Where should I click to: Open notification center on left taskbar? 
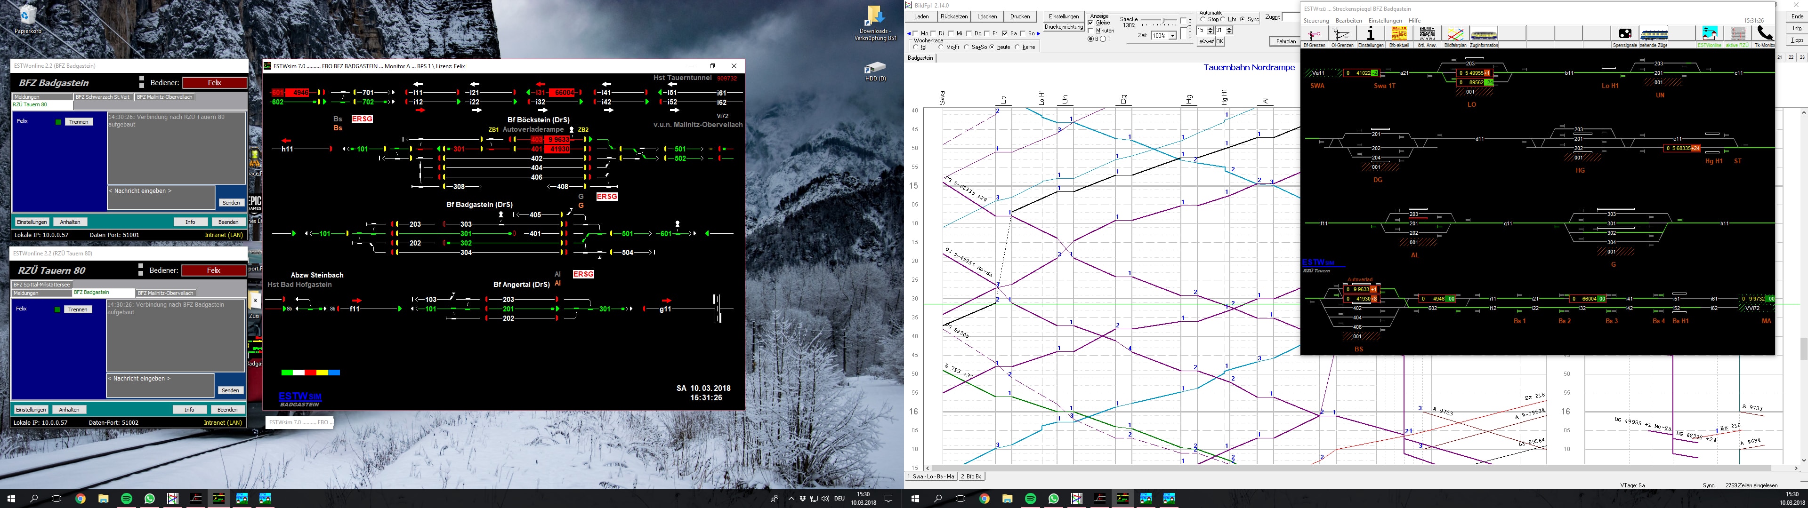click(888, 499)
